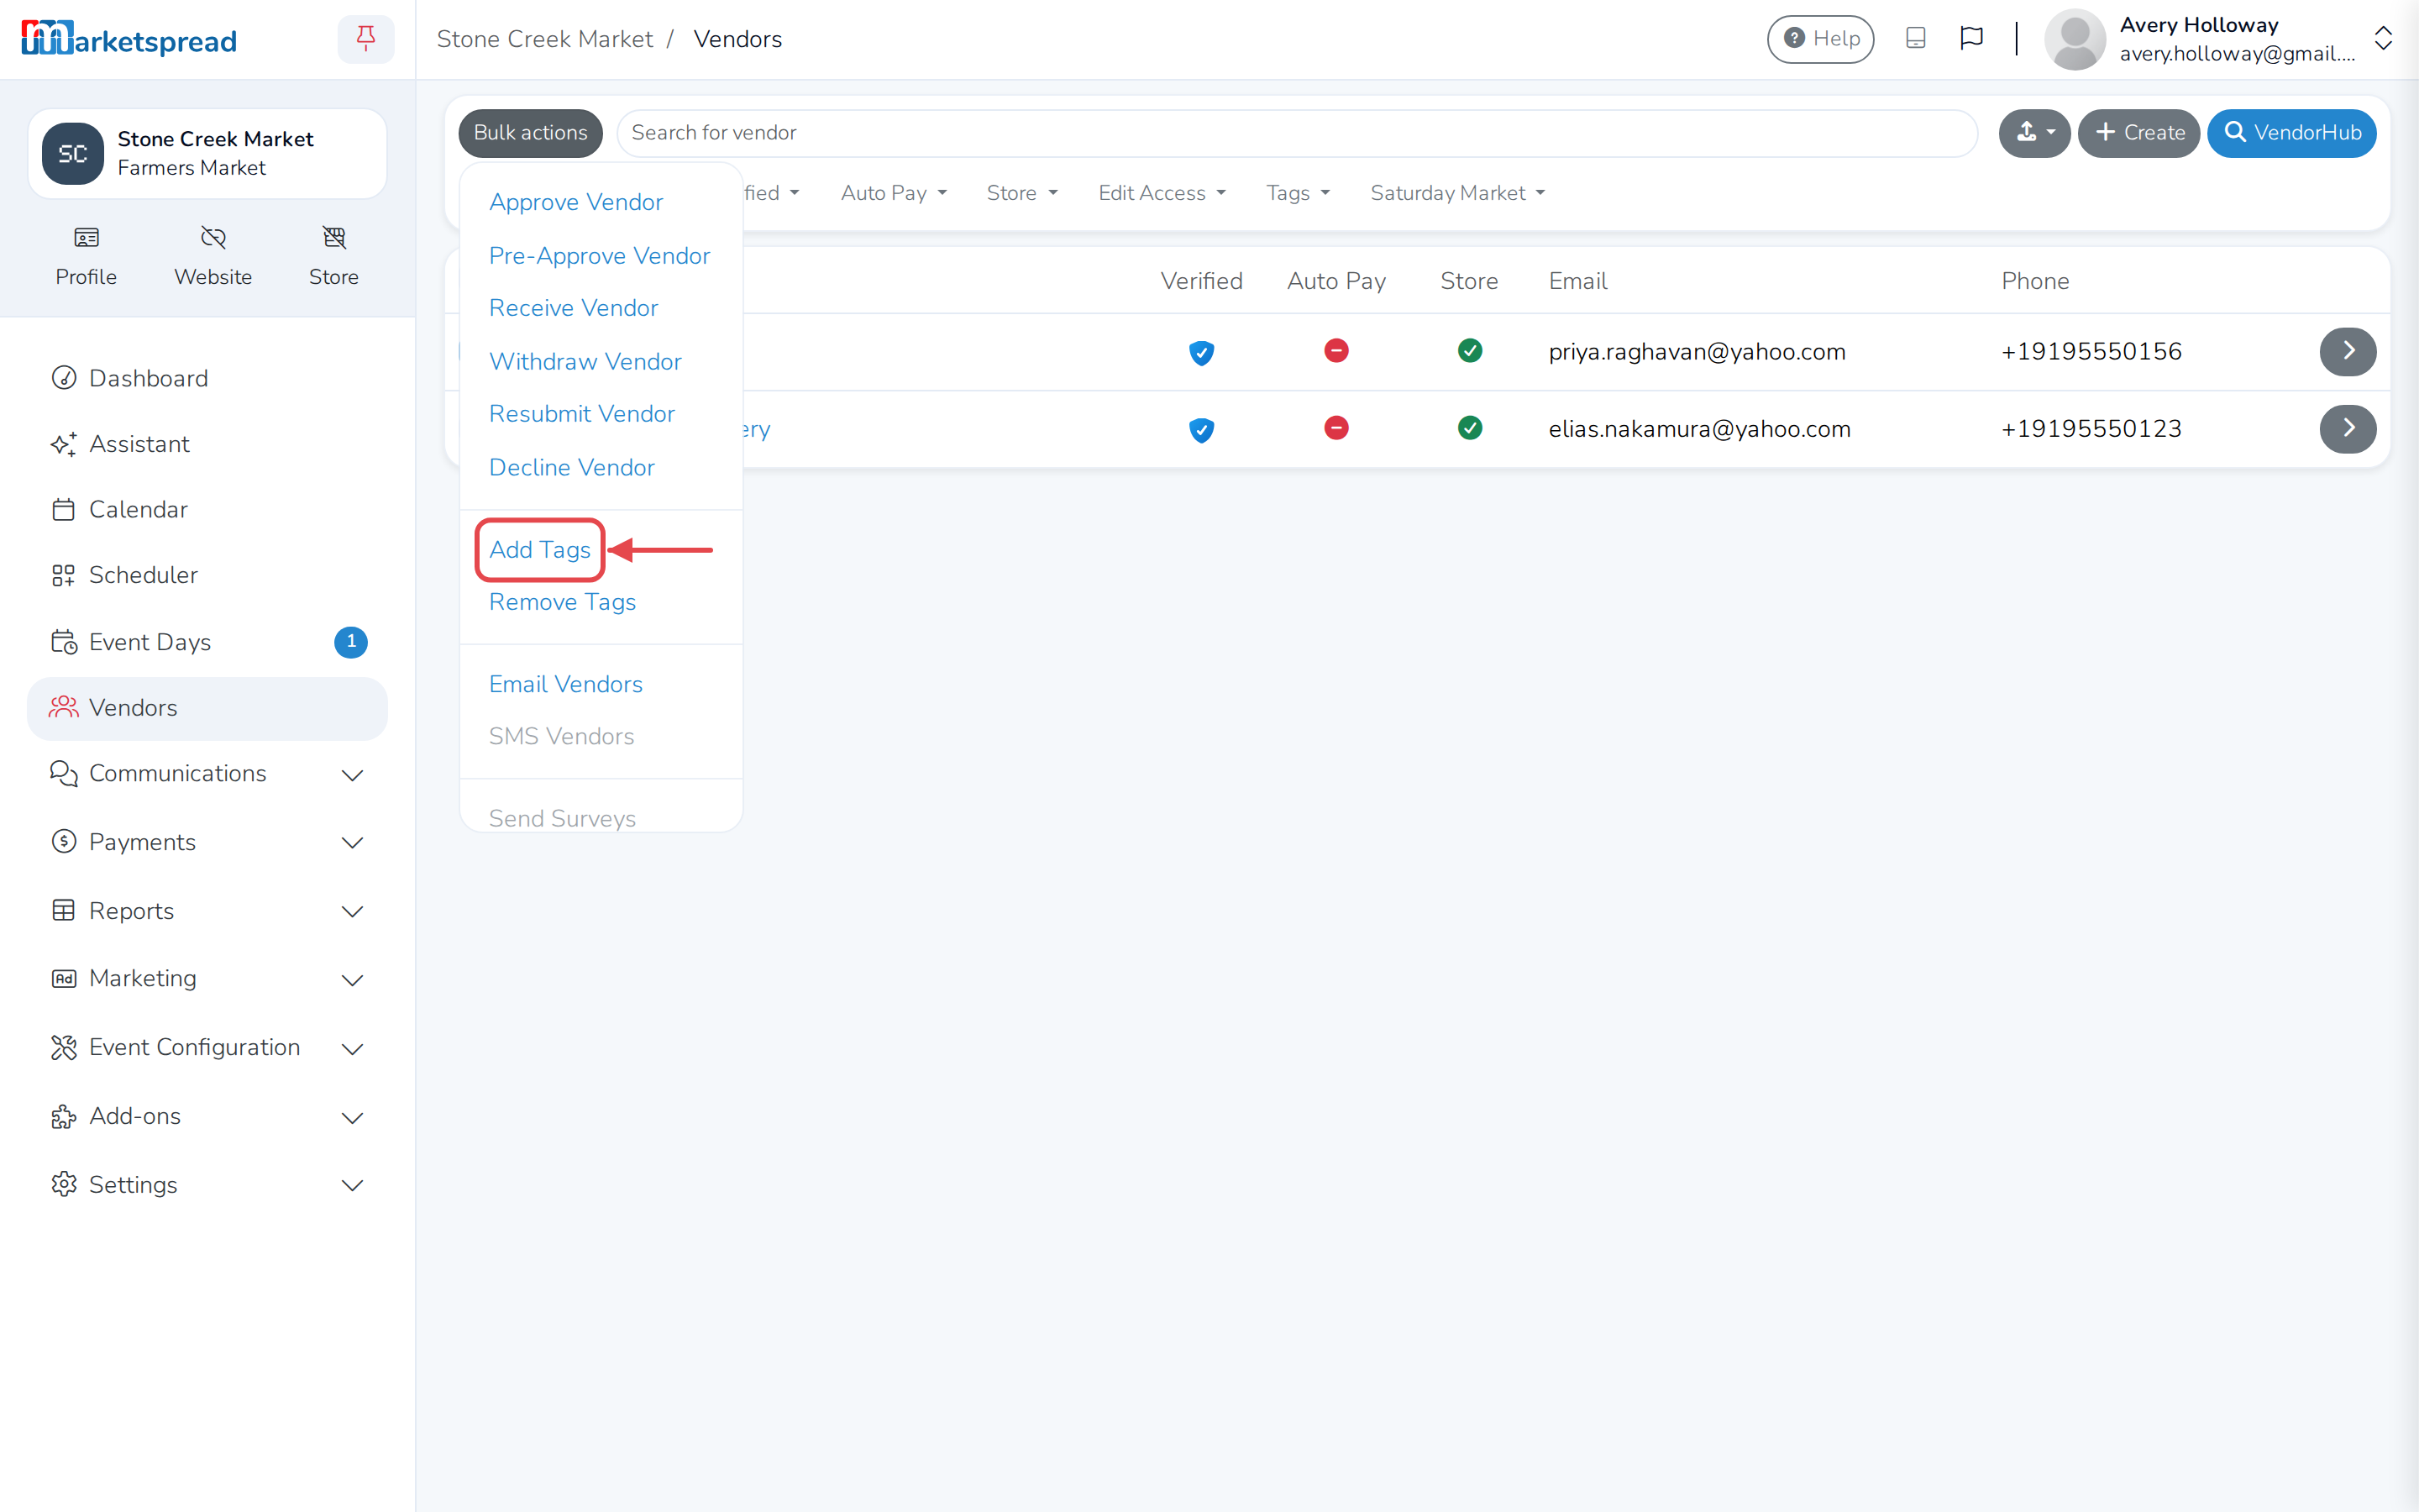Screen dimensions: 2419x1512
Task: Open the Store shortcut icon
Action: 333,257
